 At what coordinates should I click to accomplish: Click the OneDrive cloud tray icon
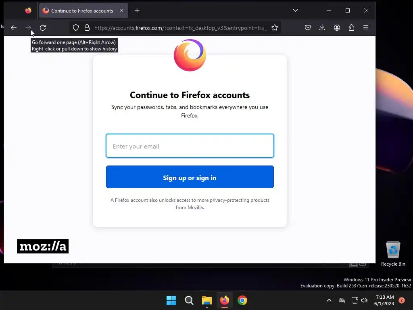(x=342, y=300)
